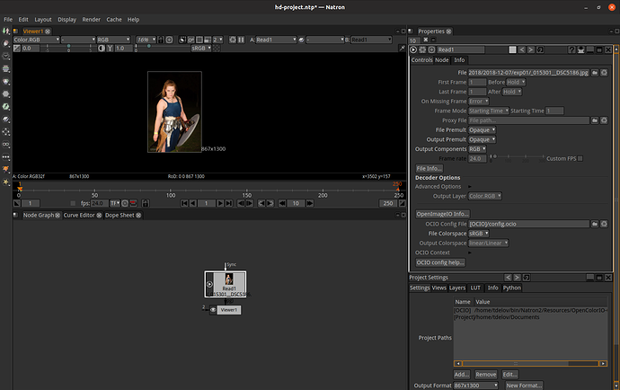
Task: Toggle the gamma Y button
Action: coord(110,49)
